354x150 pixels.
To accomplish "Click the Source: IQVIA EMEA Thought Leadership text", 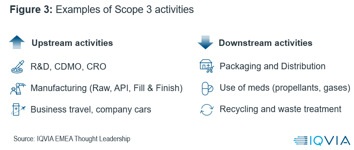I will pyautogui.click(x=72, y=139).
